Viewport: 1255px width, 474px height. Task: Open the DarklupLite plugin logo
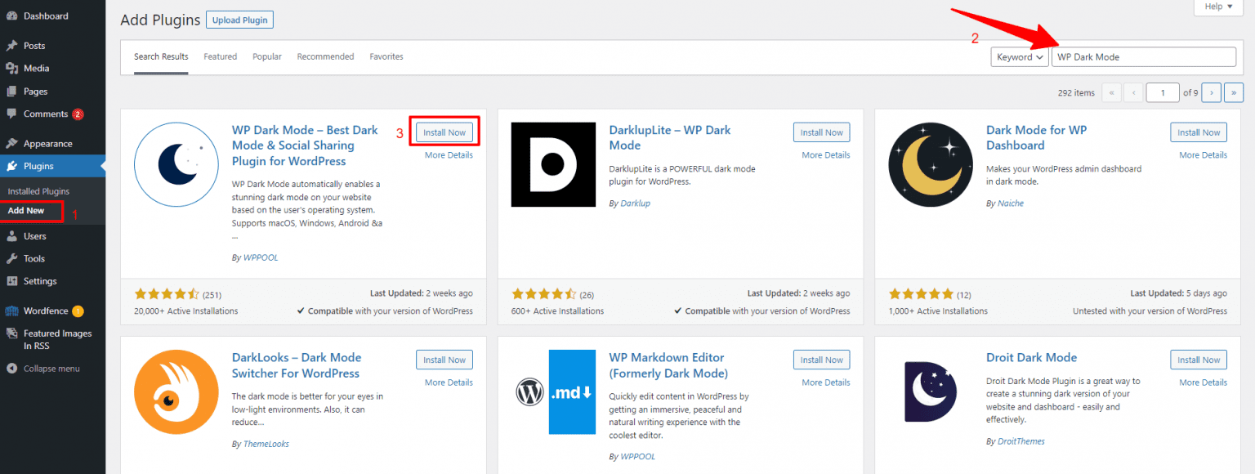click(x=553, y=165)
